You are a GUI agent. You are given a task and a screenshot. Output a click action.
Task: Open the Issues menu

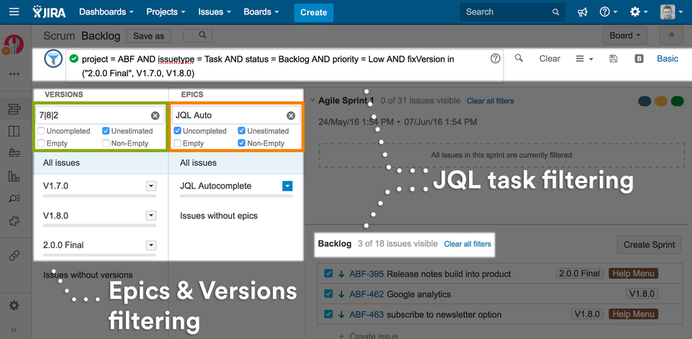click(214, 12)
